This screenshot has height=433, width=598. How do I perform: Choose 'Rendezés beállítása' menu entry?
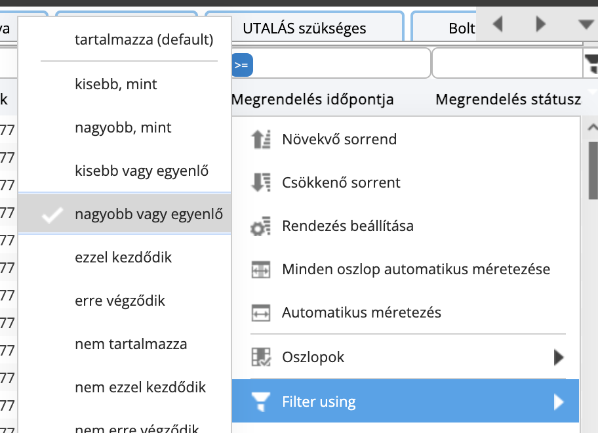coord(348,226)
